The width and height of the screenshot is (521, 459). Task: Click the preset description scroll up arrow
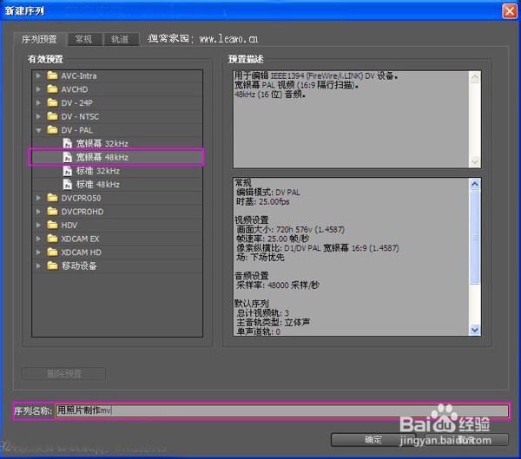[475, 78]
